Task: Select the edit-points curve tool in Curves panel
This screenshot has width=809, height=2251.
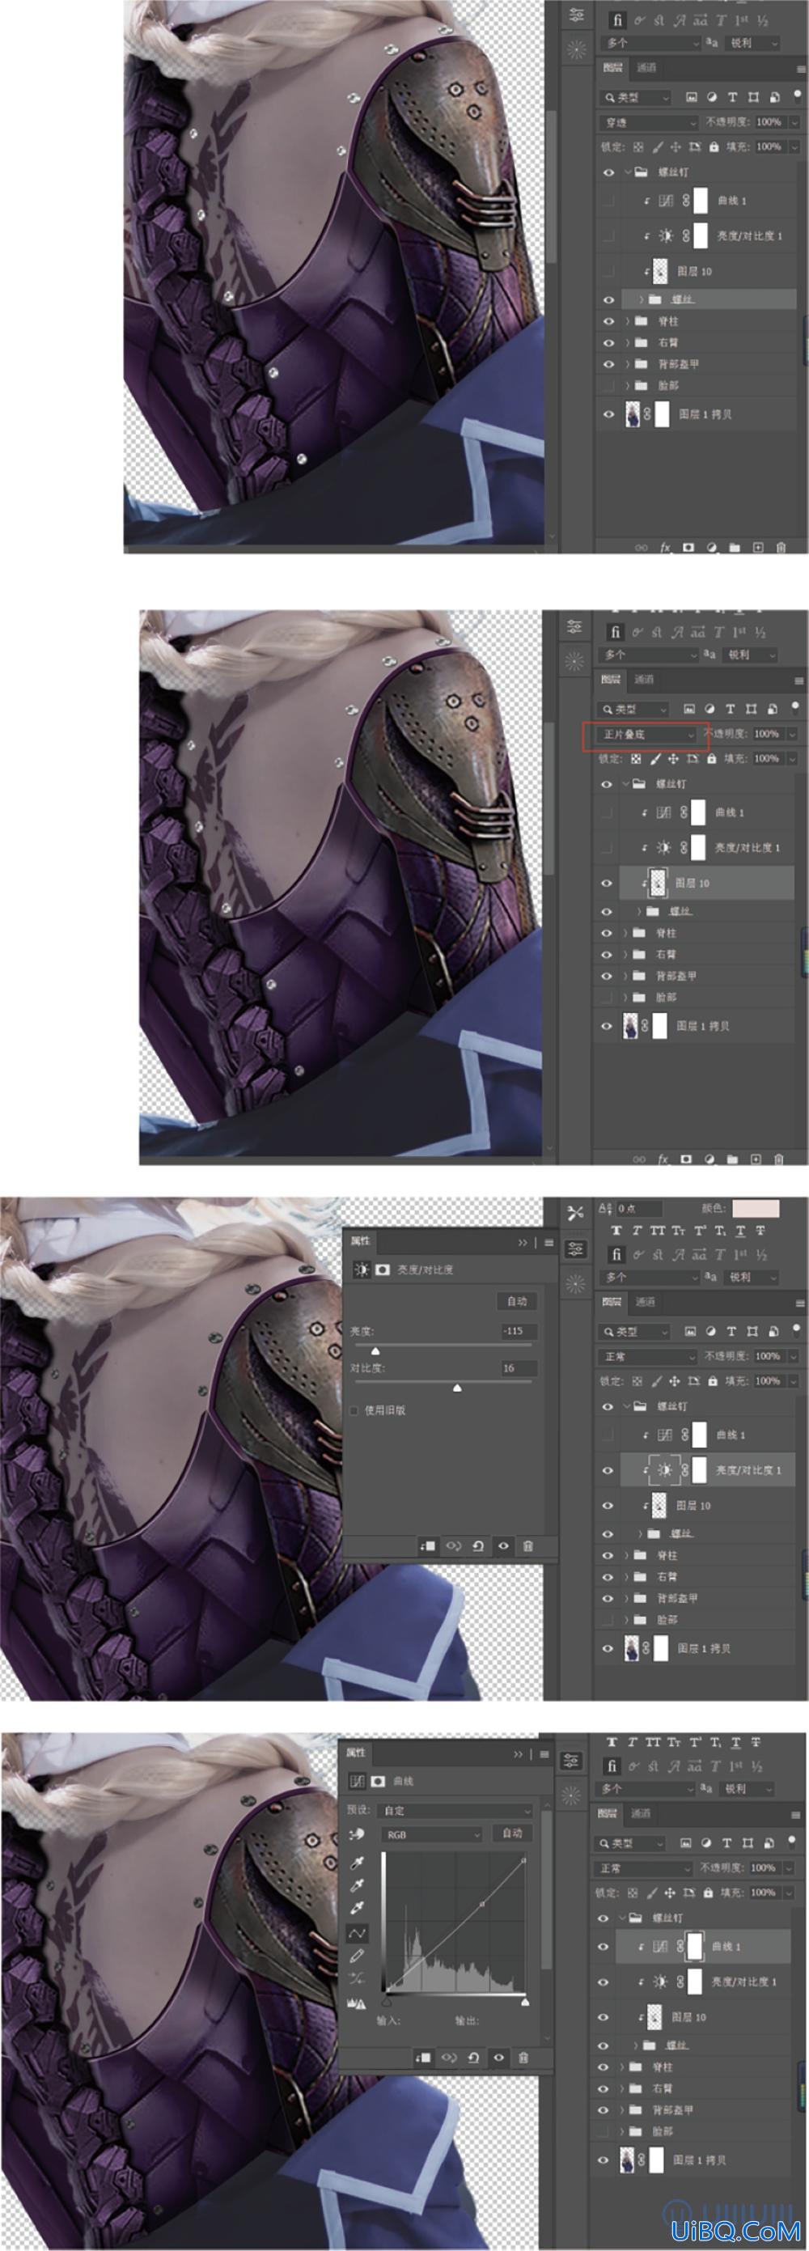Action: [358, 1933]
